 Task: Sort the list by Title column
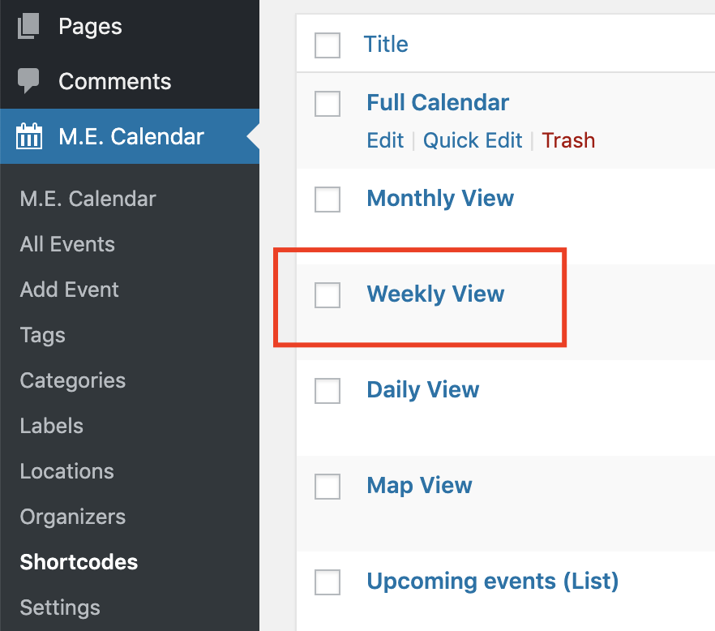386,45
